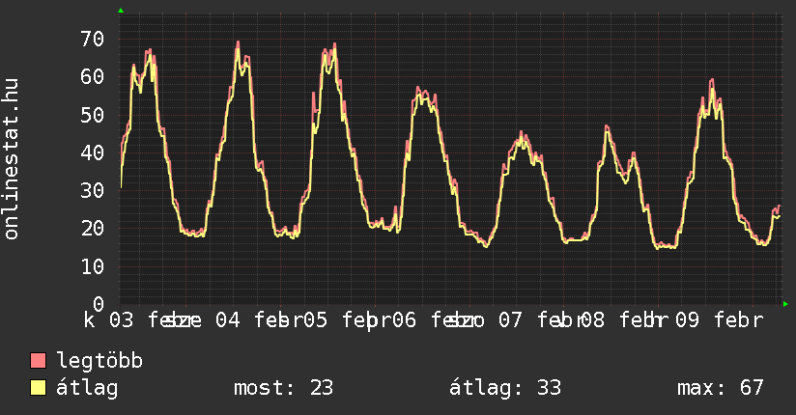Image resolution: width=796 pixels, height=415 pixels.
Task: Click the 70 label on y-axis
Action: [92, 40]
